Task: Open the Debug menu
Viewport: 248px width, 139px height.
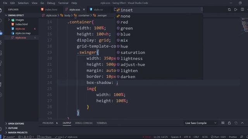Action: point(51,3)
